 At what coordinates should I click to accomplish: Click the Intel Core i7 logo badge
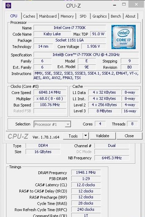click(x=124, y=37)
